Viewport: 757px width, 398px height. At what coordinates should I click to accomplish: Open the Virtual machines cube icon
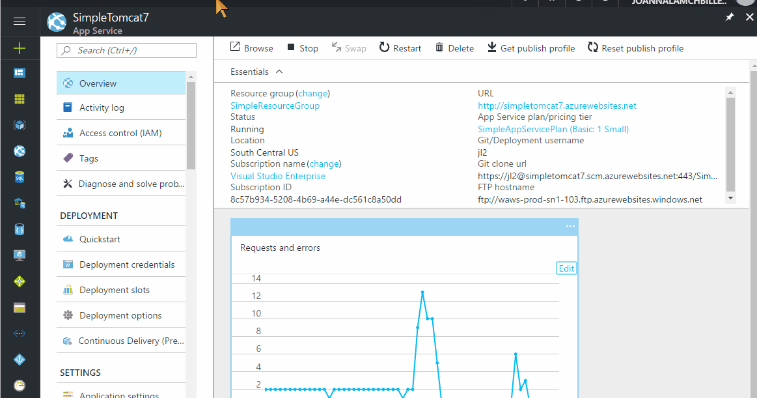coord(20,124)
